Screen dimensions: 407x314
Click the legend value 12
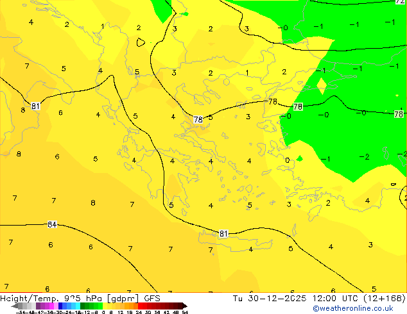click(x=121, y=312)
